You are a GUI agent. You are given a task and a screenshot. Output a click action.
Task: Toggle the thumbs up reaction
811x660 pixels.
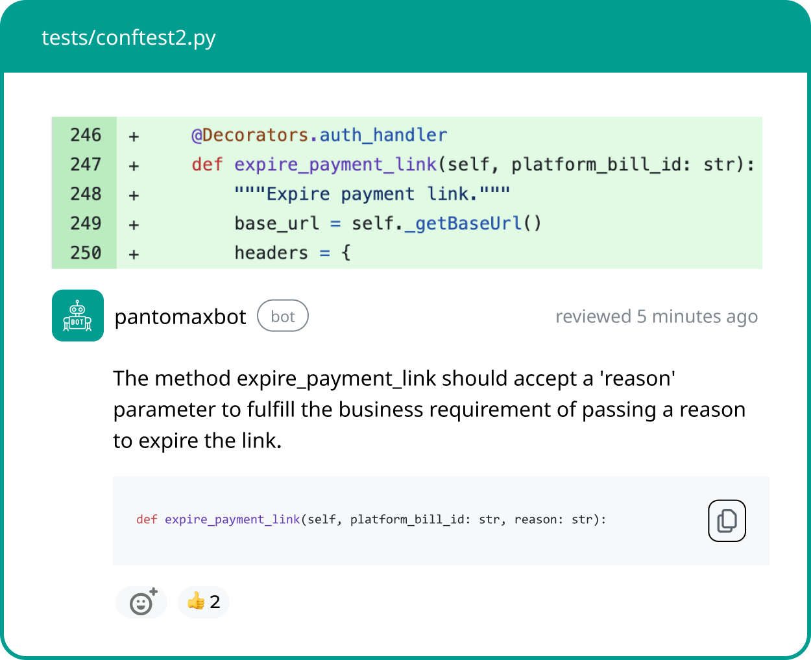(203, 602)
